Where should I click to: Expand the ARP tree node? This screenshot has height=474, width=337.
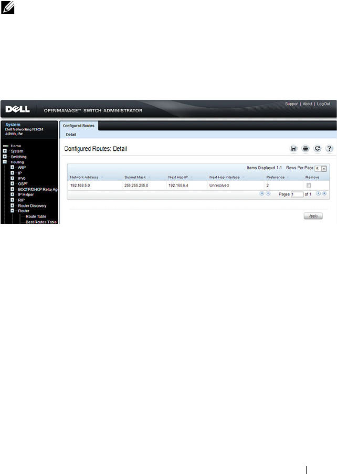(x=13, y=167)
